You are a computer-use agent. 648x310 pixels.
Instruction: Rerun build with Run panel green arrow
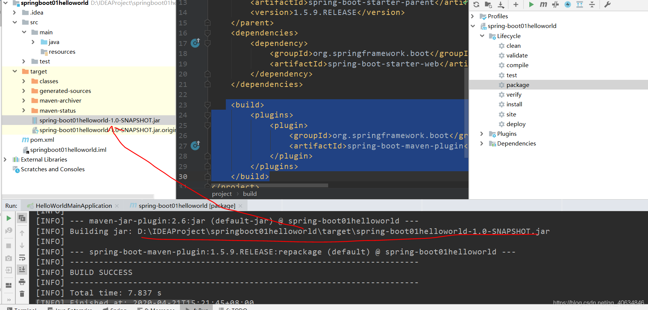click(9, 218)
